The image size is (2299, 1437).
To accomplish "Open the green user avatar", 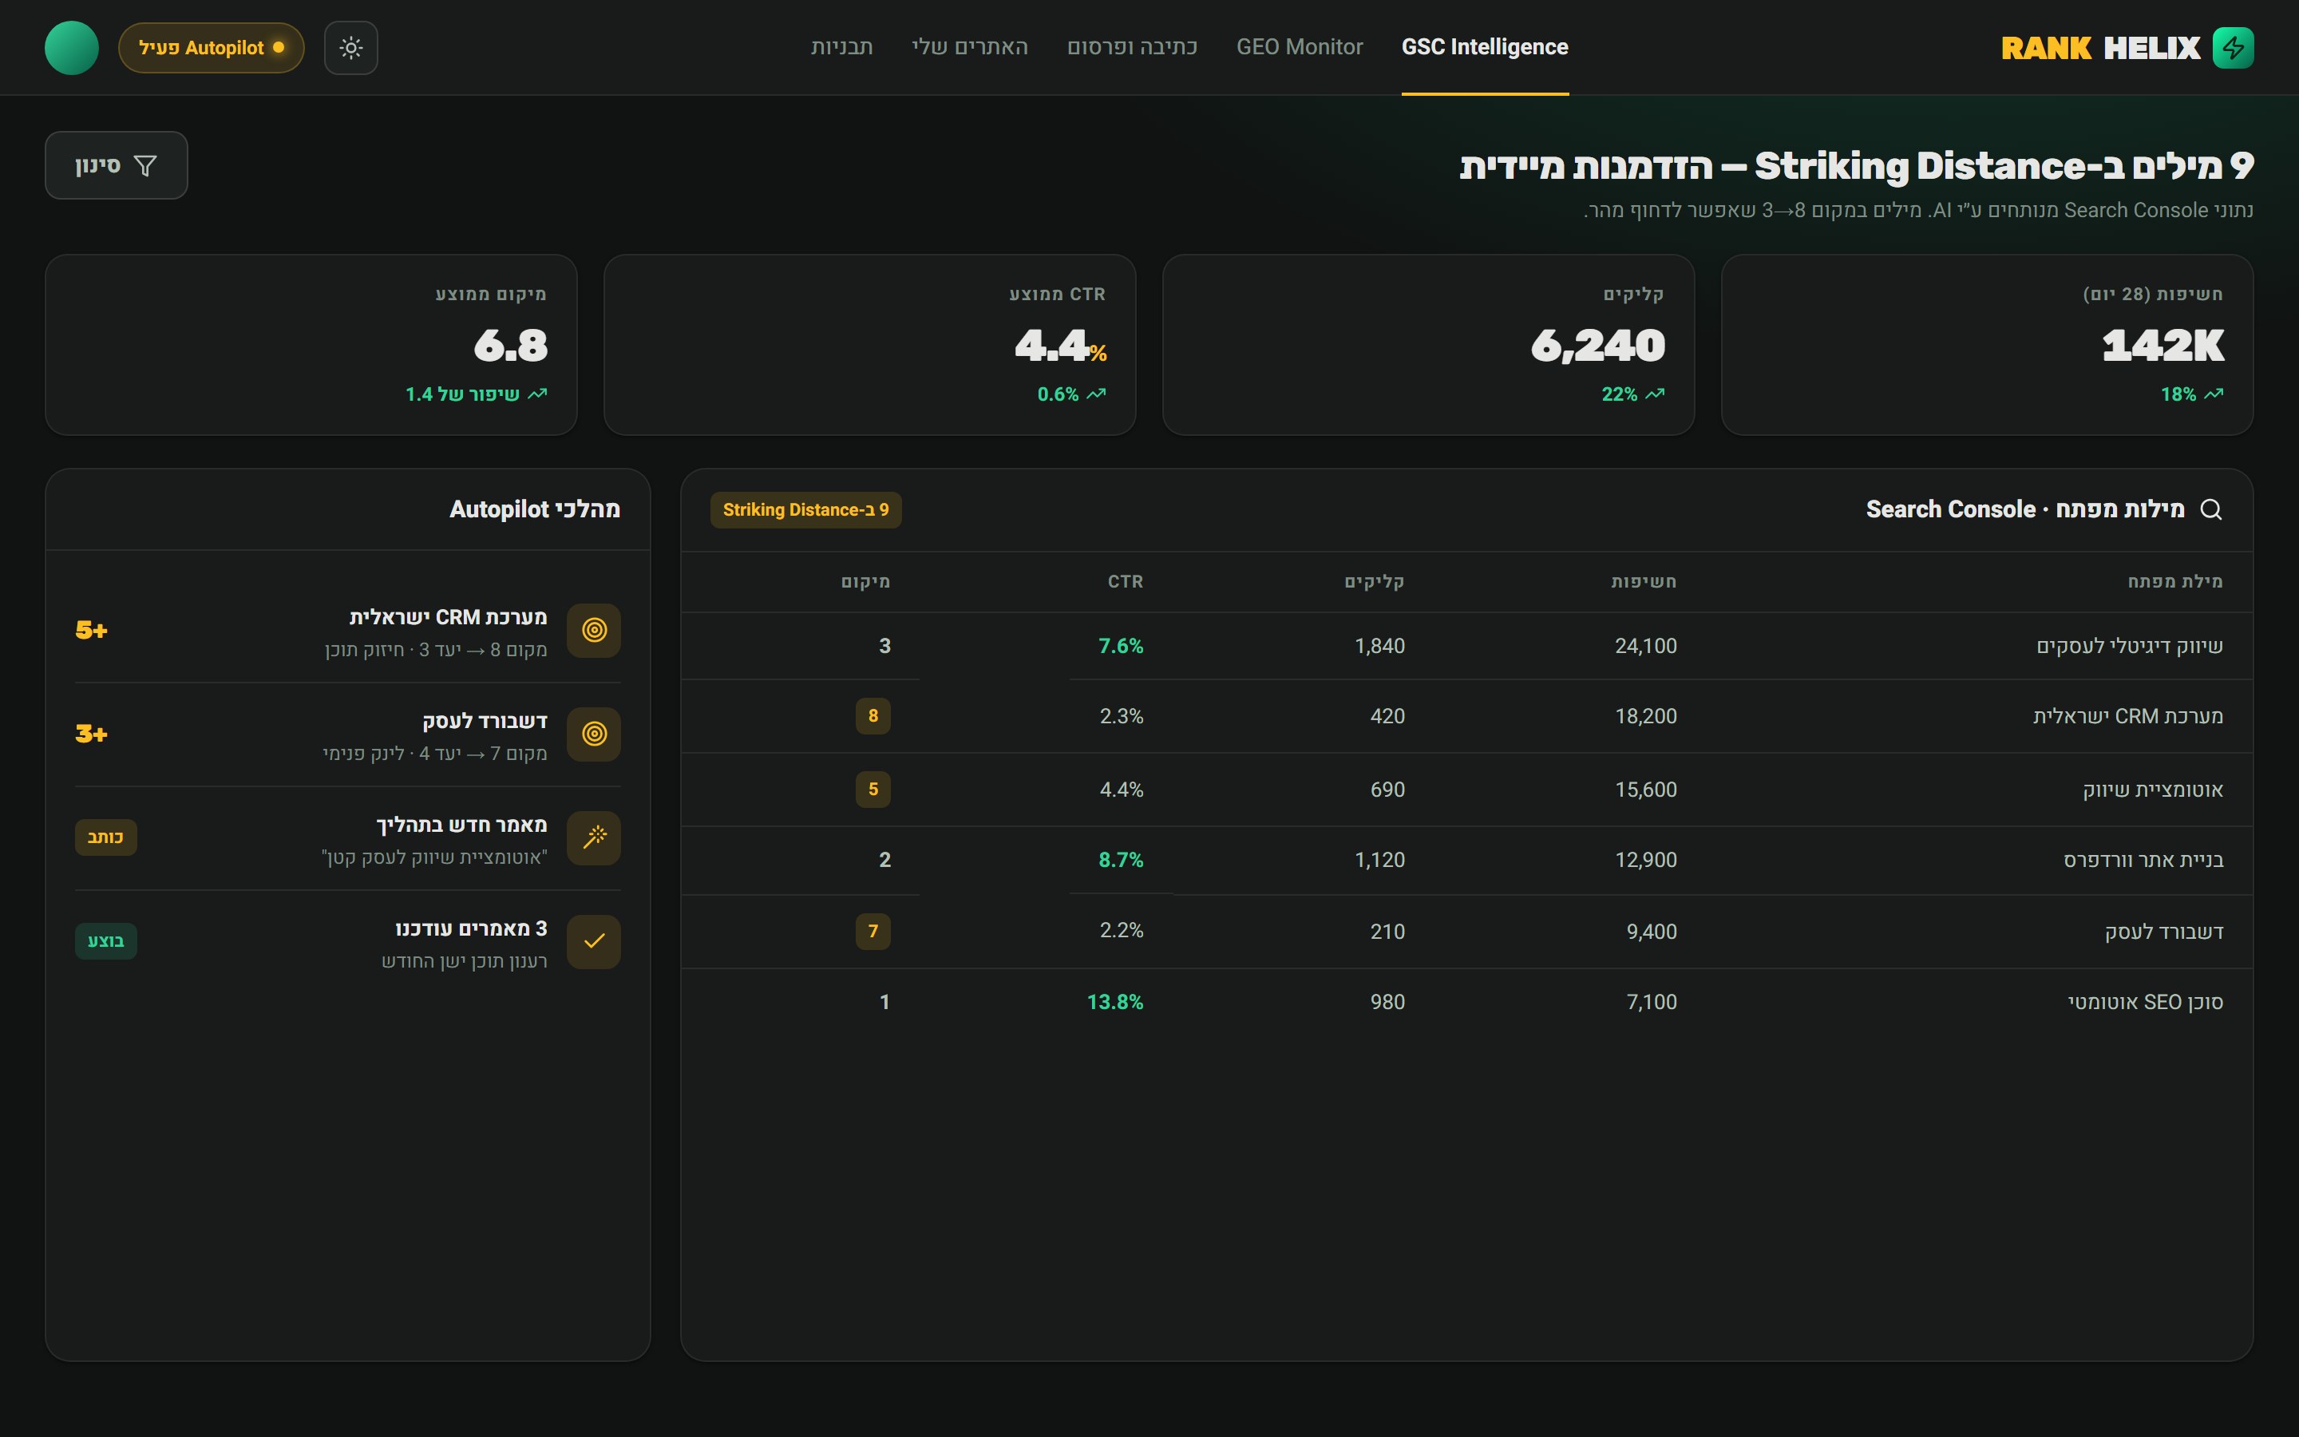I will (x=71, y=48).
